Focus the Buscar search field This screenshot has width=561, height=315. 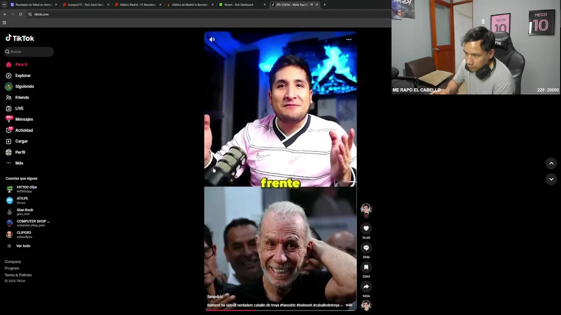(x=29, y=52)
